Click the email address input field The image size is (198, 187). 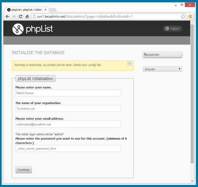click(68, 124)
